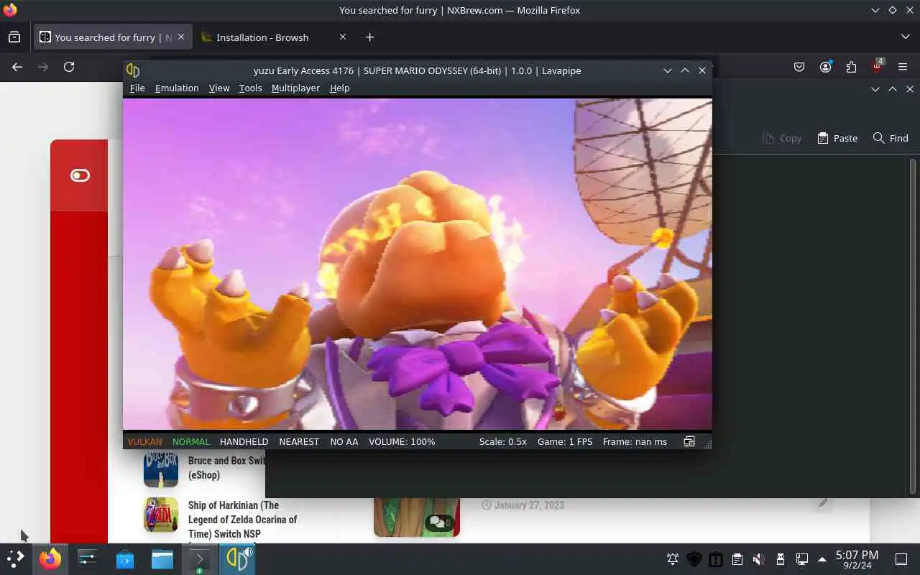Toggle NORMAL GPU accuracy in yuzu status bar
This screenshot has width=920, height=575.
click(x=190, y=441)
